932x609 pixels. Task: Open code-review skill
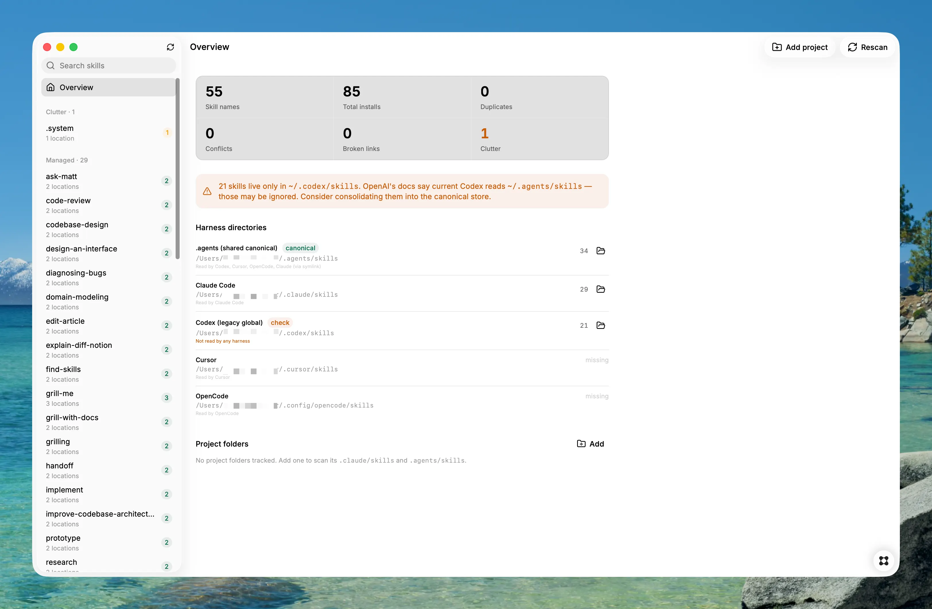tap(108, 205)
